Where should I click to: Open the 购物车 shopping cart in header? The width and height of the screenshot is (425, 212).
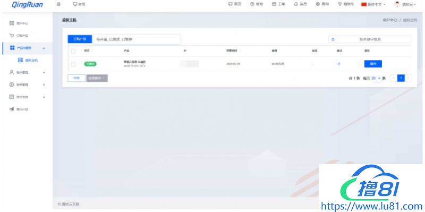[x=339, y=4]
